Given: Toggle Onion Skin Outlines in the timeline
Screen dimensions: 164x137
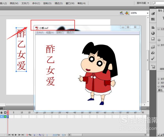Looking at the screenshot, I should point(37,135).
